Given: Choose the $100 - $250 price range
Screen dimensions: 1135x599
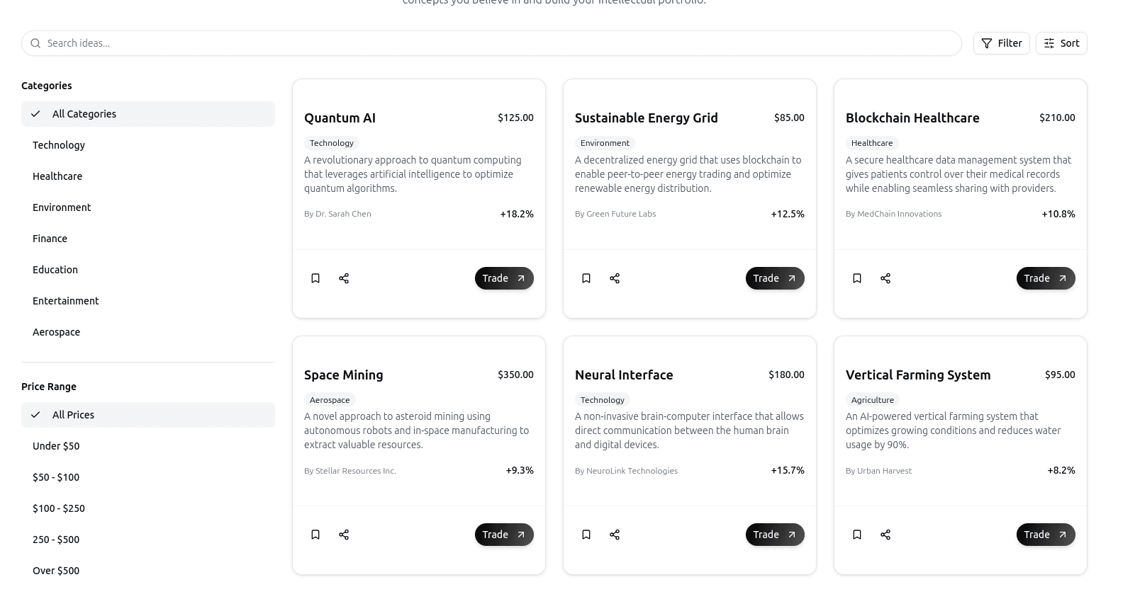Looking at the screenshot, I should coord(148,508).
